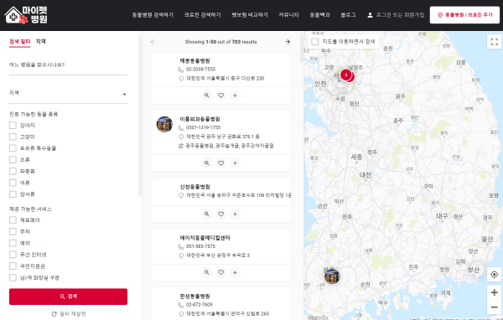Open 이룸외과동물병원 listing title
The height and width of the screenshot is (320, 503).
pos(200,119)
